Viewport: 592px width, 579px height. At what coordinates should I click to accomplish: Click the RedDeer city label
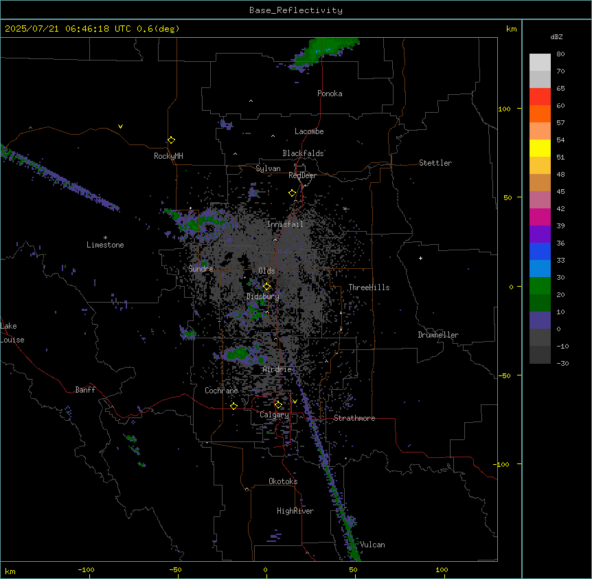tap(302, 175)
